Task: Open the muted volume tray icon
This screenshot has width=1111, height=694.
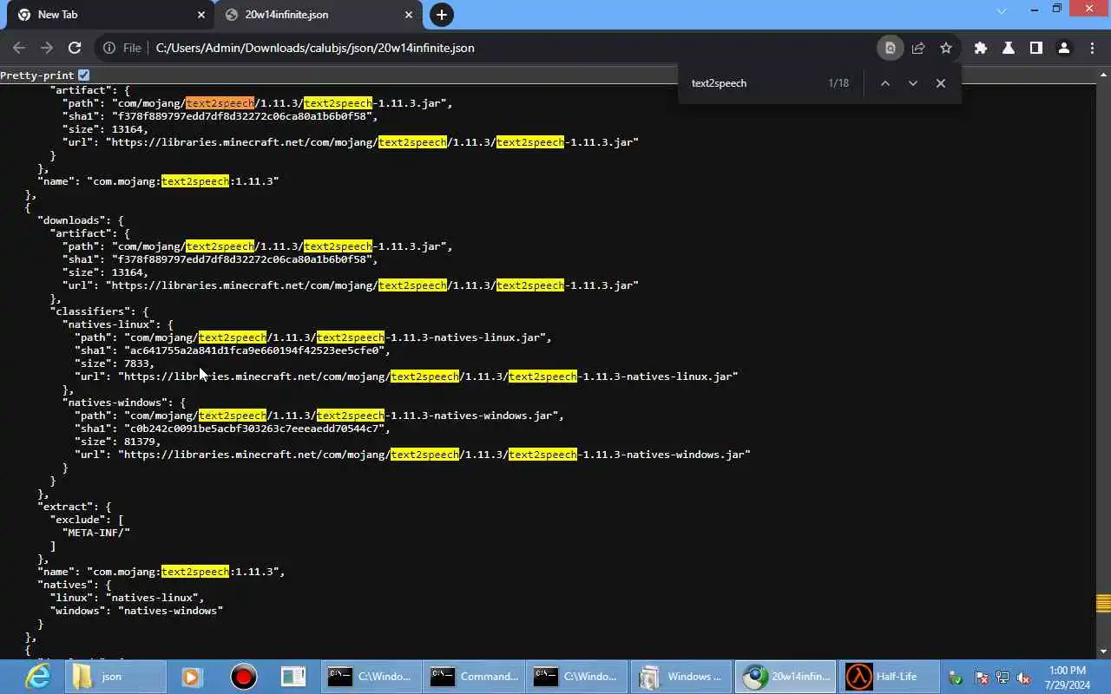Action: click(1024, 678)
